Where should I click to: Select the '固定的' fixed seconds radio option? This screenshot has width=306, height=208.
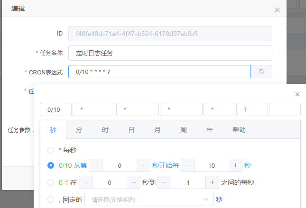point(51,199)
